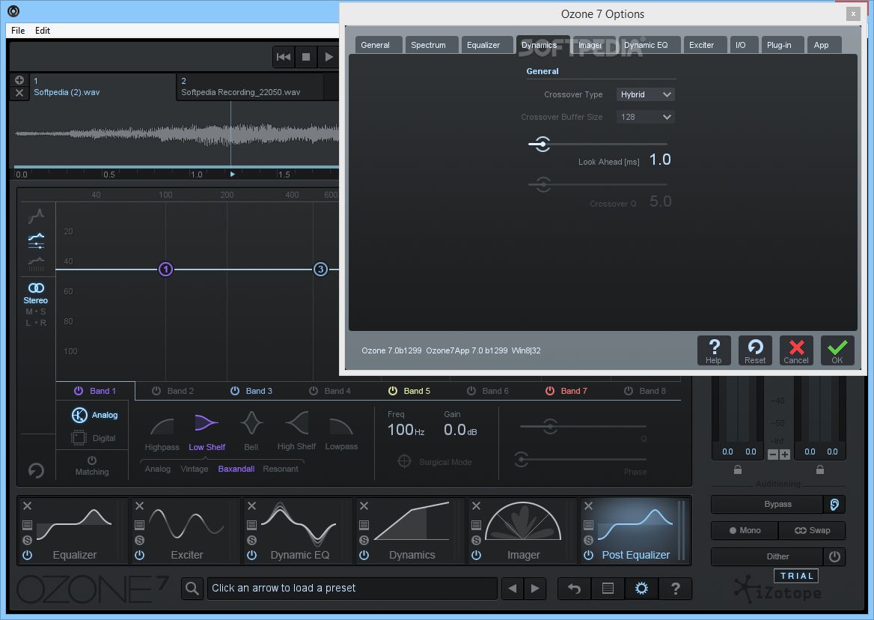Click Reset in Ozone 7 Options
The image size is (874, 620).
(755, 350)
